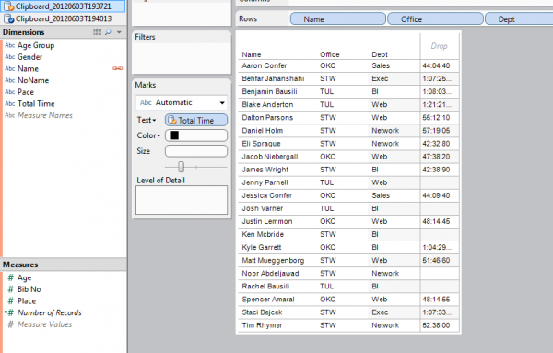553x353 pixels.
Task: Click the black color swatch
Action: coord(174,135)
